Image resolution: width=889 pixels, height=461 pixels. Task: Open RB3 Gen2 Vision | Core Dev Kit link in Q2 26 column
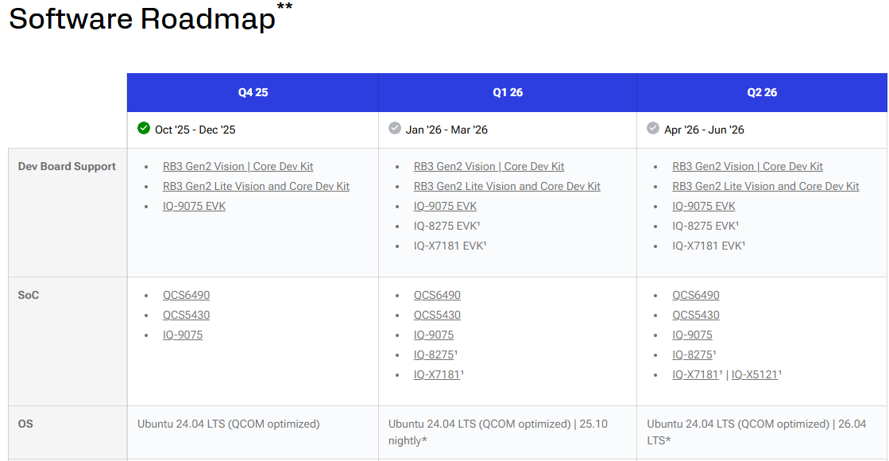tap(748, 166)
